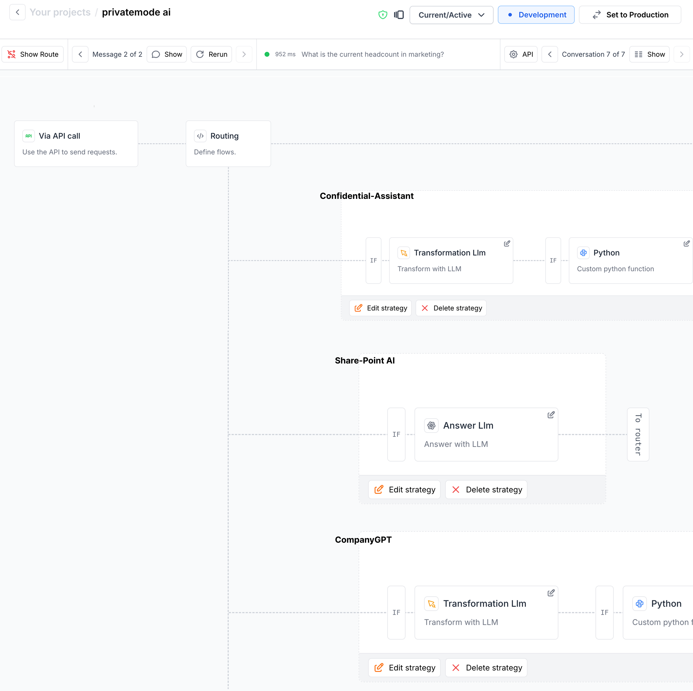Click edit pencil on CompanyGPT Transformation Llm

(551, 593)
